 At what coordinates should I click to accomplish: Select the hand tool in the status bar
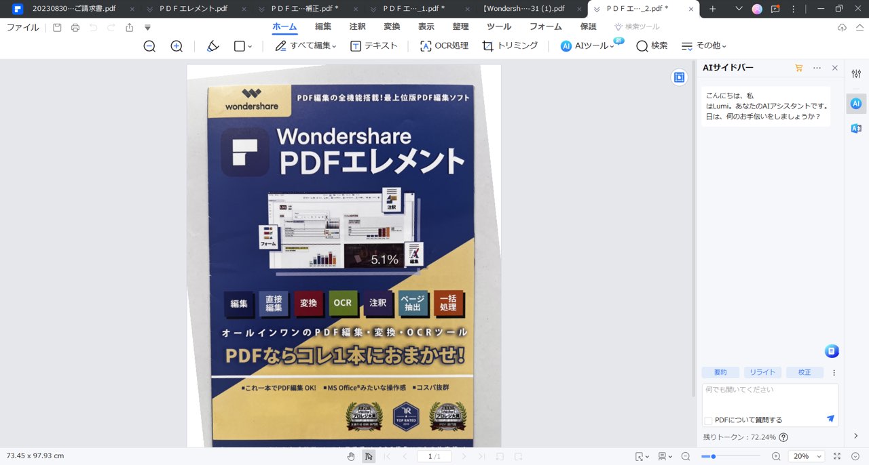pyautogui.click(x=351, y=456)
